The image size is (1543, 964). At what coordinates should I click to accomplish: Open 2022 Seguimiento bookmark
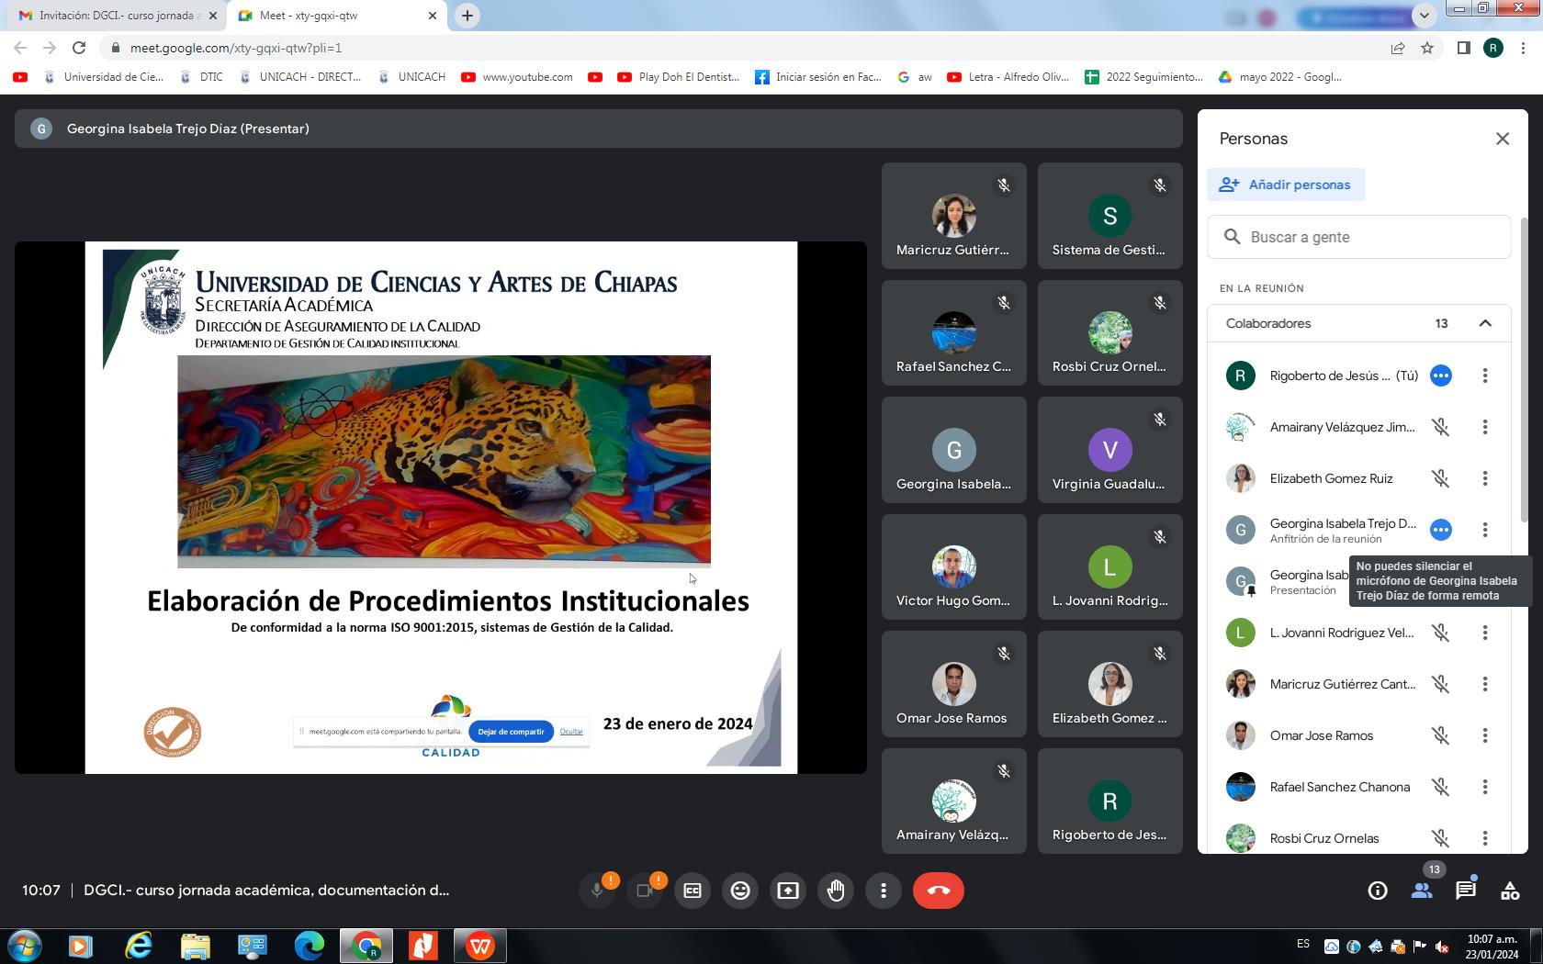point(1143,77)
